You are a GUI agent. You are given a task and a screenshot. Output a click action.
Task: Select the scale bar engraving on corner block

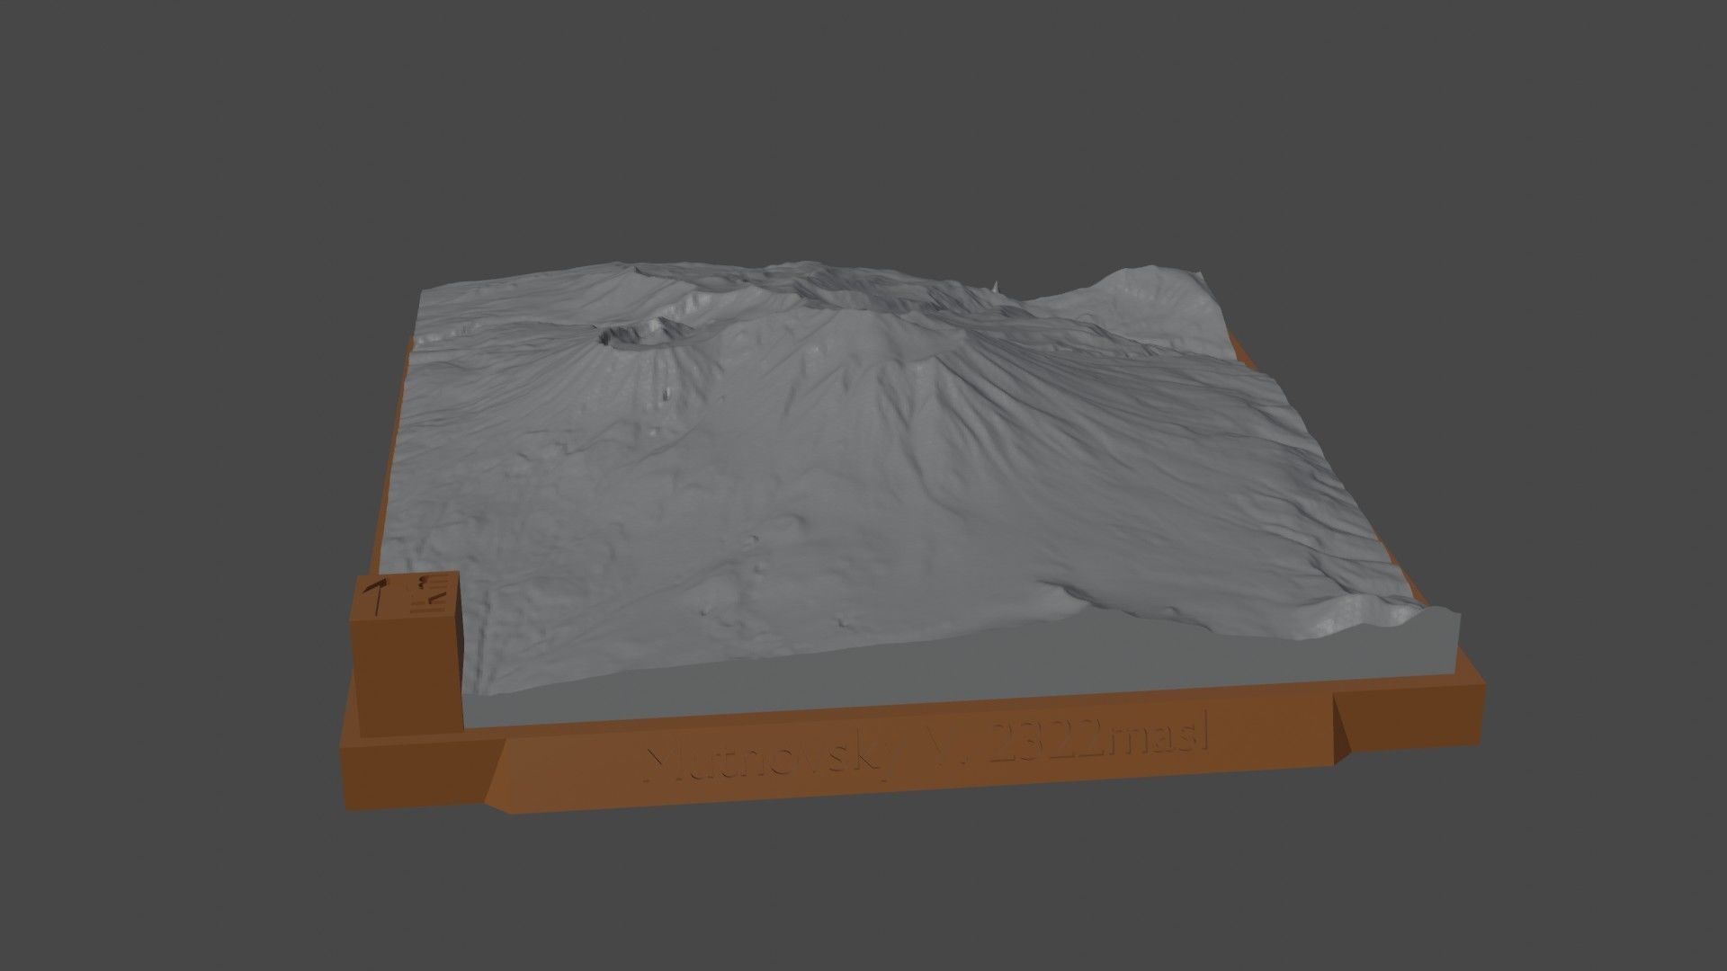[428, 593]
